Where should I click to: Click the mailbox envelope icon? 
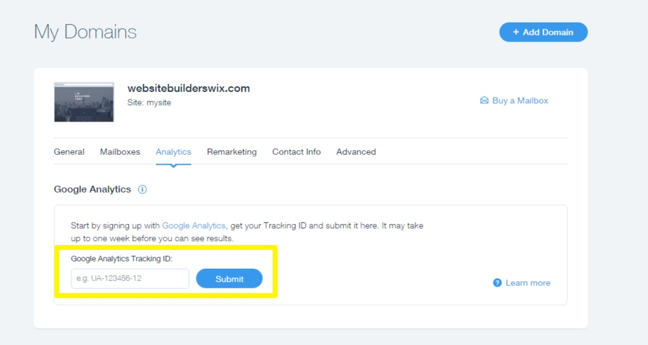484,101
